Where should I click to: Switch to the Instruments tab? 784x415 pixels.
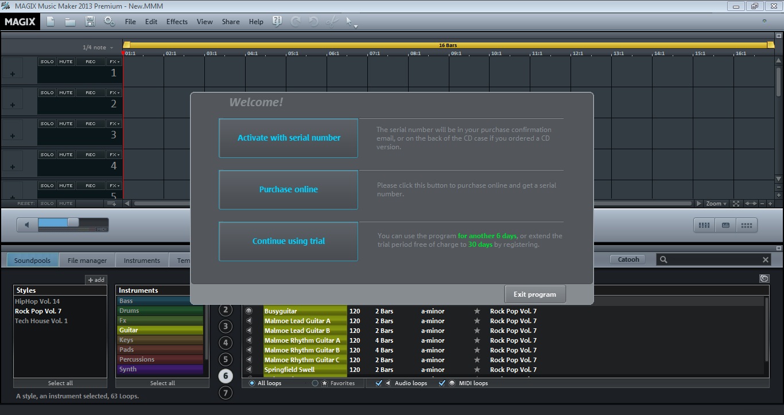click(142, 260)
